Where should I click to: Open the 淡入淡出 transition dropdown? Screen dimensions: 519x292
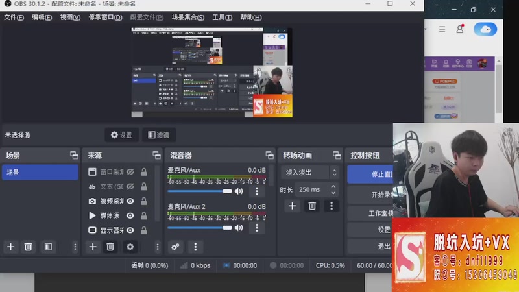[x=310, y=173]
